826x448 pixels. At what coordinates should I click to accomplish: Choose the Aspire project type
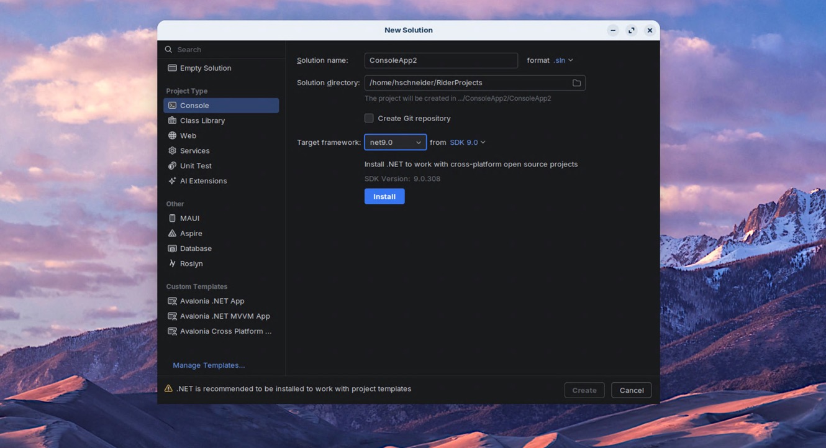[x=191, y=233]
